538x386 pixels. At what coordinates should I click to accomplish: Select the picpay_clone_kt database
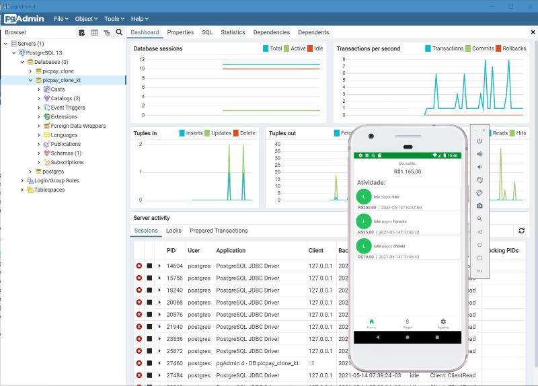point(62,80)
